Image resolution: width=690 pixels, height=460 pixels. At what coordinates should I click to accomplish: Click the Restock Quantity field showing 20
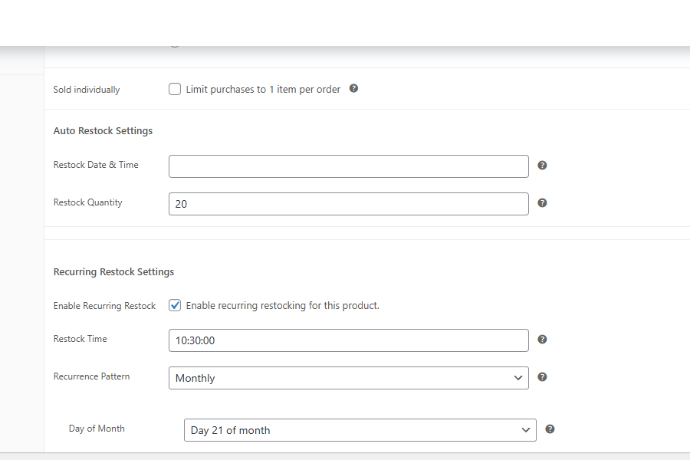(348, 204)
